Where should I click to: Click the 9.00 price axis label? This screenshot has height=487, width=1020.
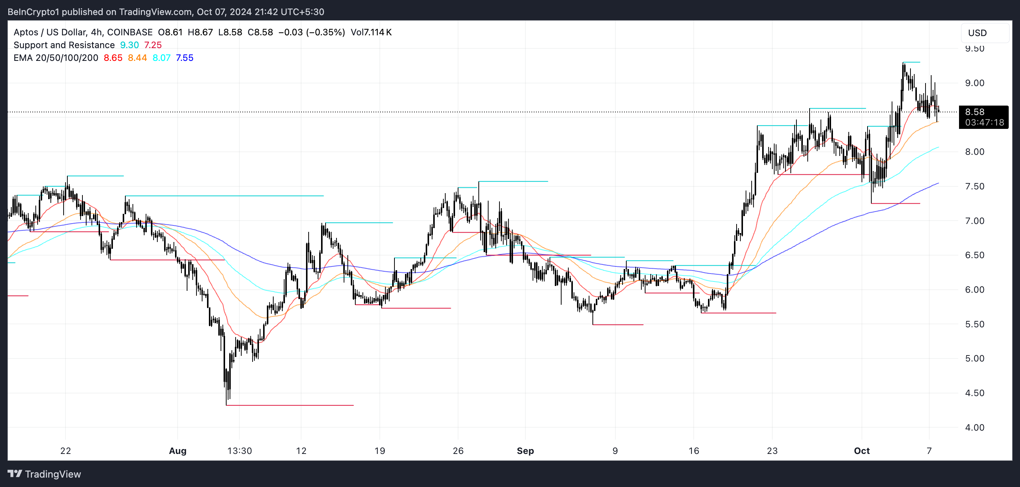[974, 83]
